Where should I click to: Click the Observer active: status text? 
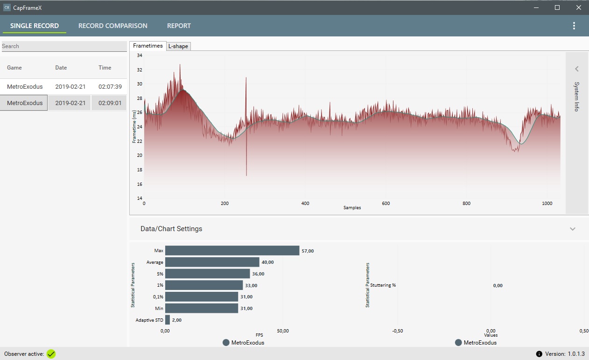(x=24, y=354)
